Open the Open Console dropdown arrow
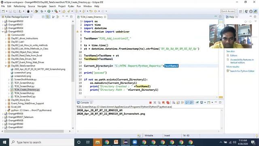The height and width of the screenshot is (146, 259). pos(212,103)
